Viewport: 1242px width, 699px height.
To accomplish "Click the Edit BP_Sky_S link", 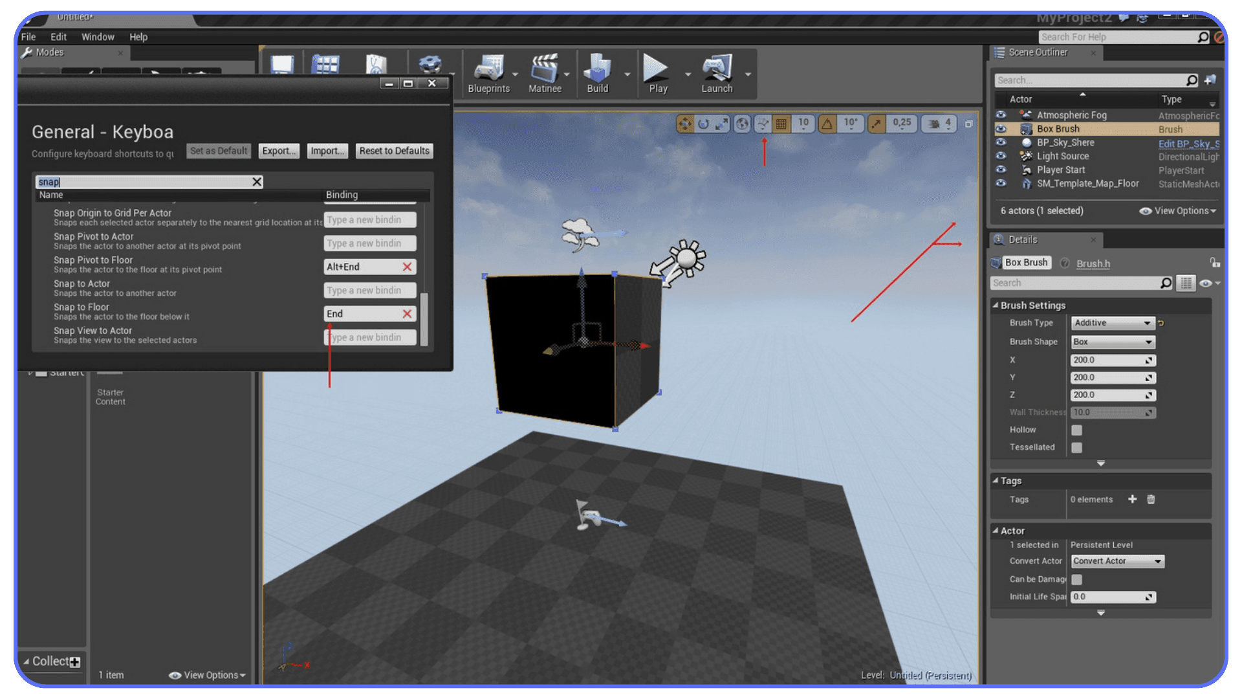I will pyautogui.click(x=1189, y=144).
